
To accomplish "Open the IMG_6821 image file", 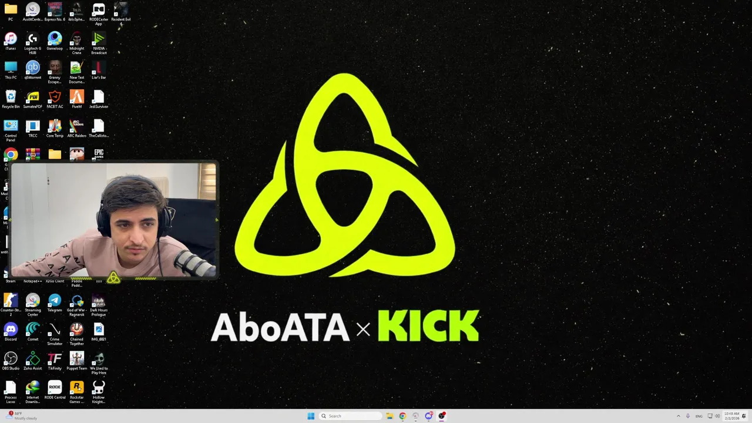I will (99, 332).
